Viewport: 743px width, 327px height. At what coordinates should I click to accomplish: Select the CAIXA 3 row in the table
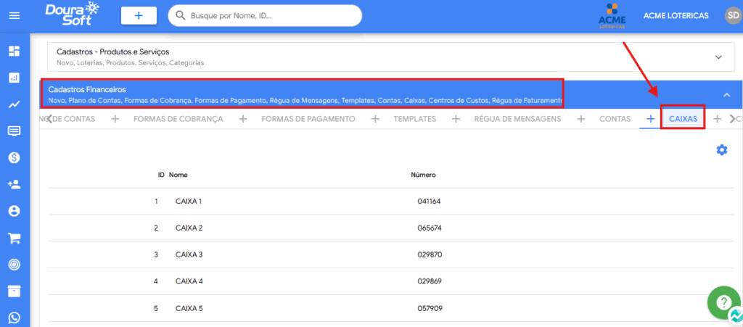[x=189, y=254]
